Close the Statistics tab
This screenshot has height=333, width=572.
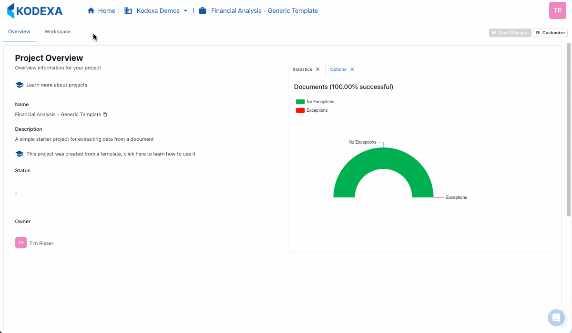pyautogui.click(x=318, y=69)
